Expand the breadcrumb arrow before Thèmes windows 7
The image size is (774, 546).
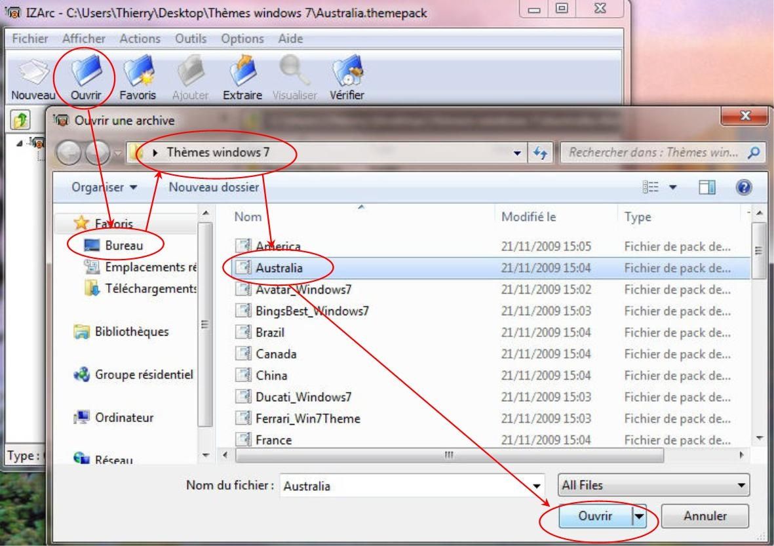(x=155, y=153)
